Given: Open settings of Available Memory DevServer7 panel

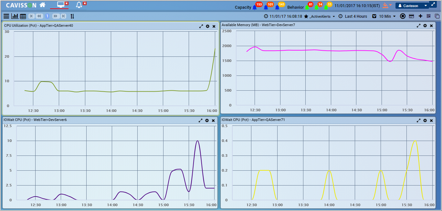Looking at the screenshot, I should pyautogui.click(x=425, y=25).
